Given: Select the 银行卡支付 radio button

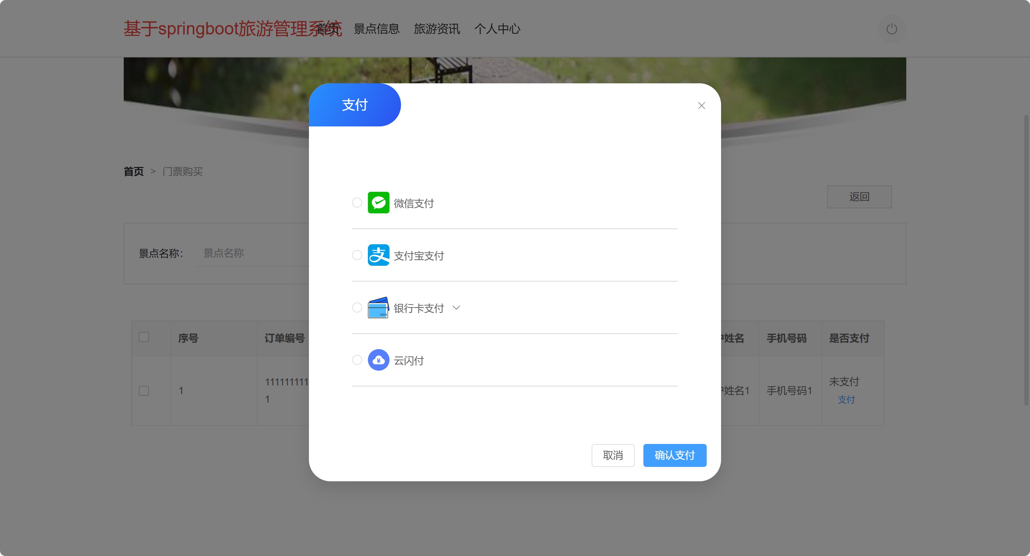Looking at the screenshot, I should point(357,307).
